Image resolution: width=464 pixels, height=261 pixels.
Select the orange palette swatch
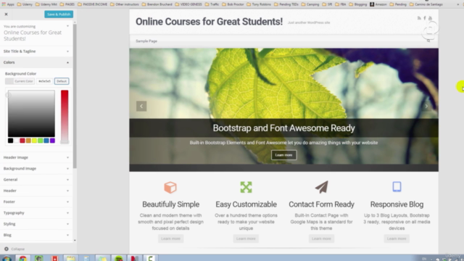(x=28, y=141)
